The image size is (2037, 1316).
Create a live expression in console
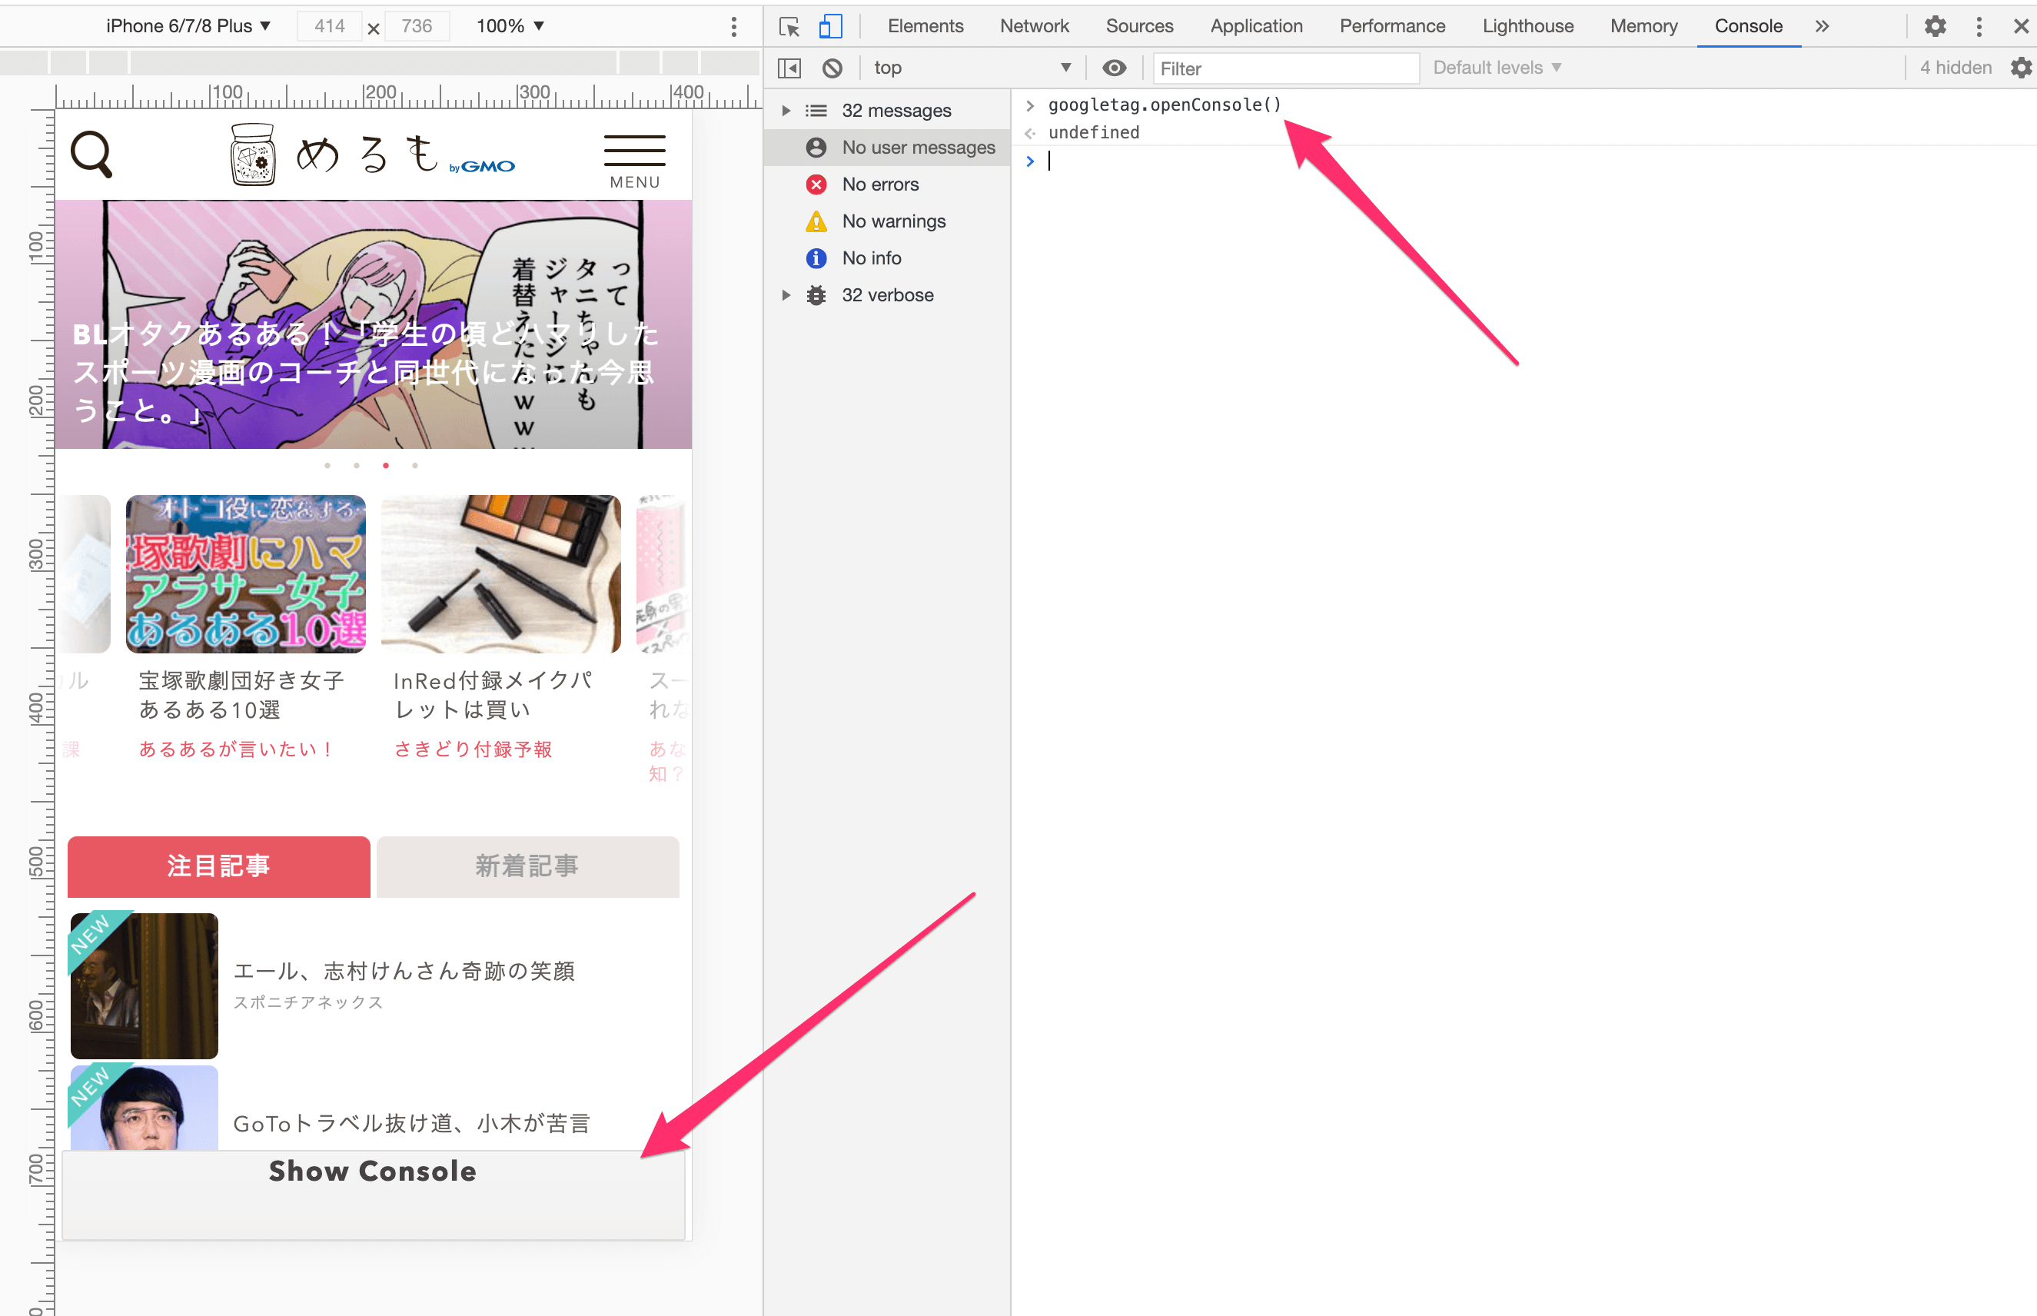(1113, 68)
